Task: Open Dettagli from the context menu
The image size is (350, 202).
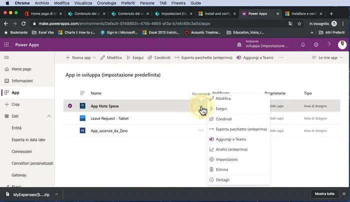Action: point(238,179)
